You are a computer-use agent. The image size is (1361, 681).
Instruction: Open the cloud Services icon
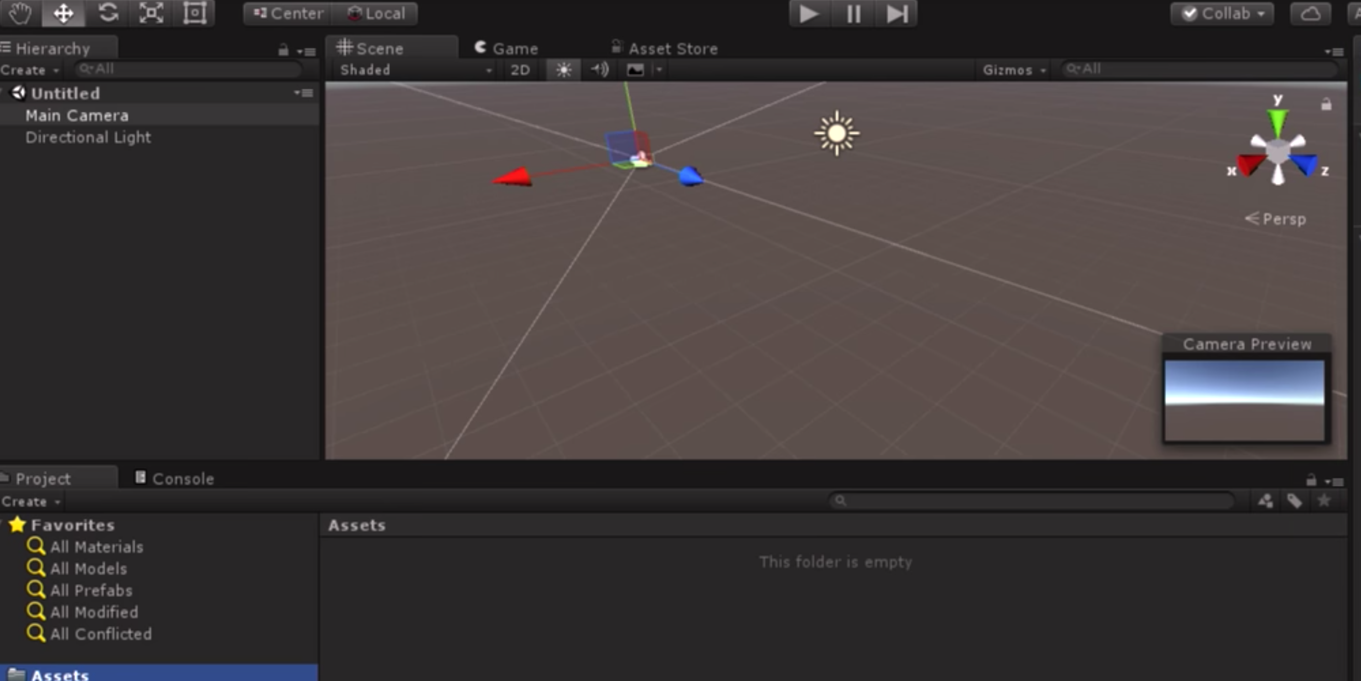tap(1310, 13)
